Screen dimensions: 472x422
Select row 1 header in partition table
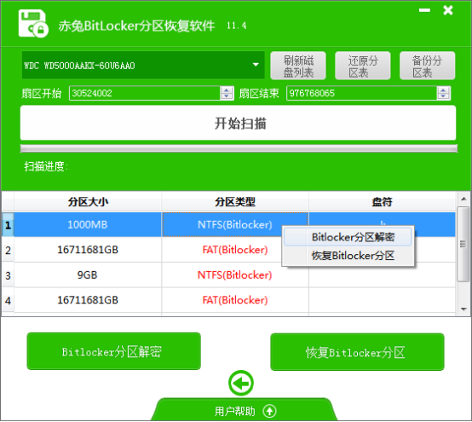pyautogui.click(x=8, y=225)
